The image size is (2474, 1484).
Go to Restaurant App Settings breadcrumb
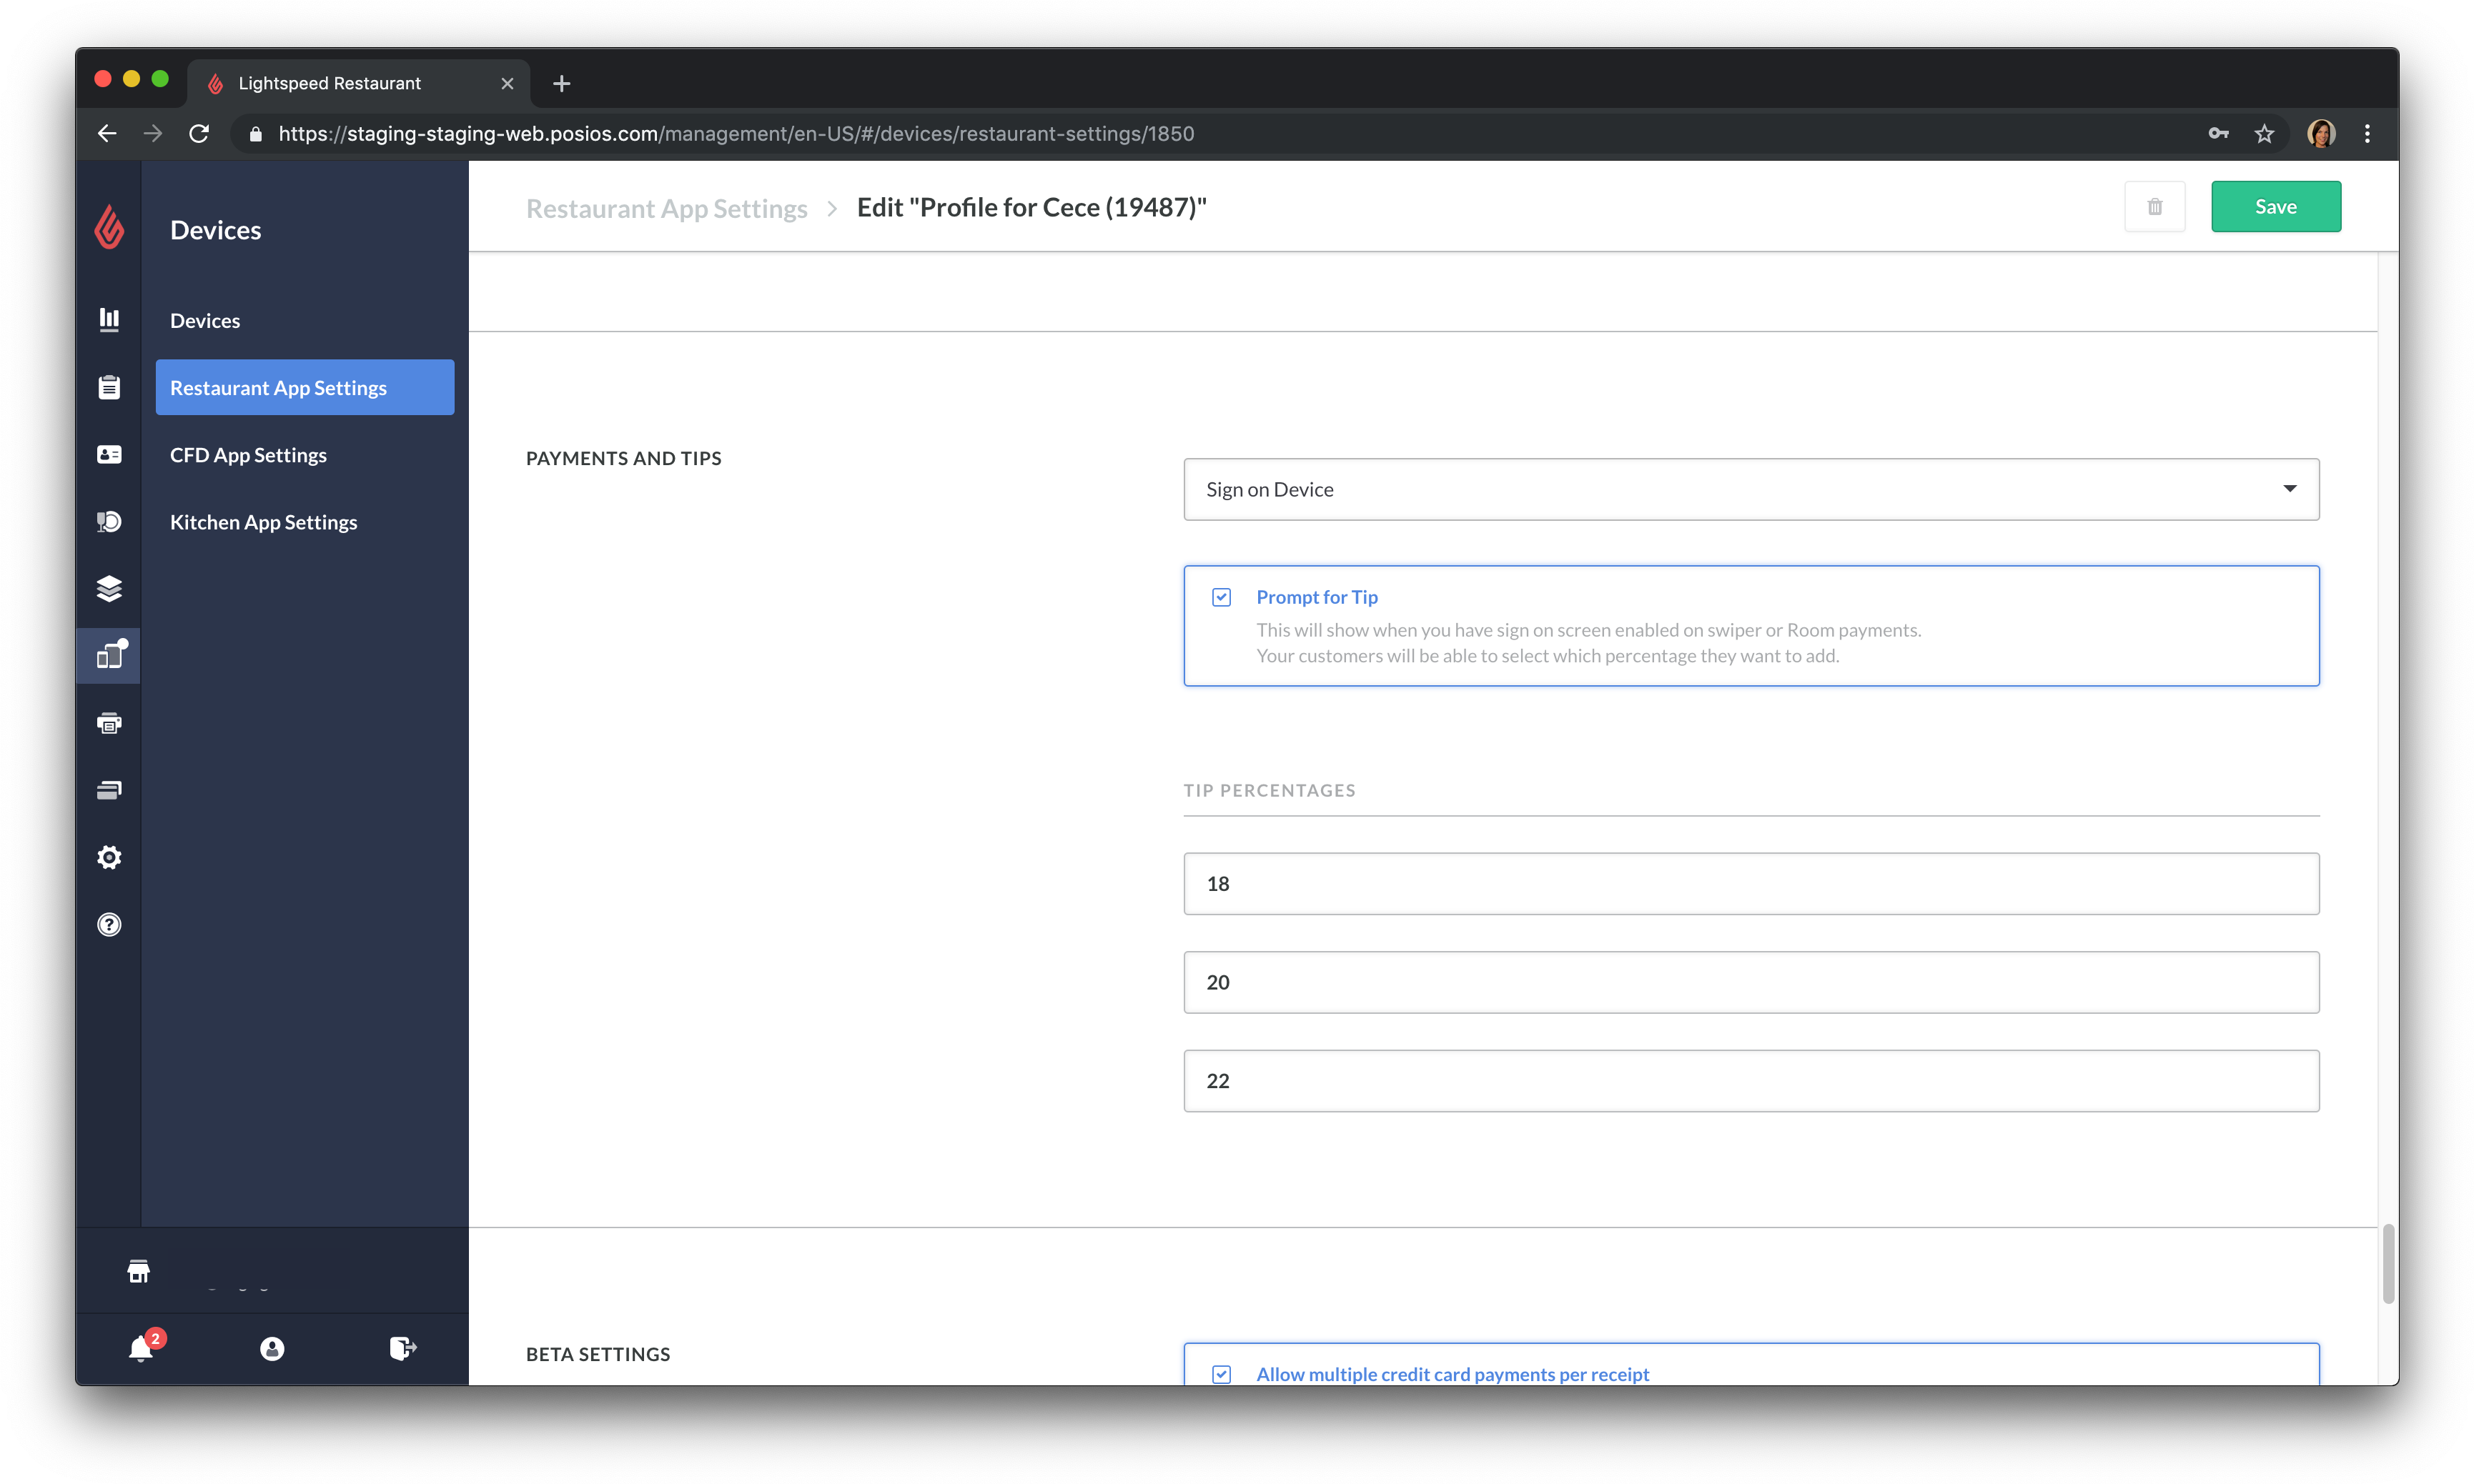(x=666, y=208)
